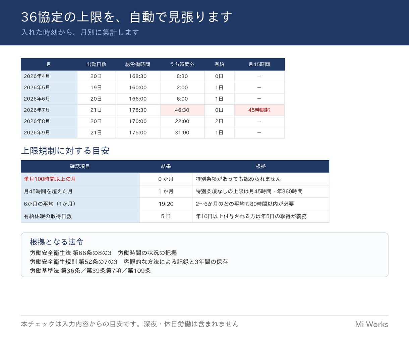The image size is (409, 338).
Task: Click the six-month average value 19:20
Action: click(166, 204)
